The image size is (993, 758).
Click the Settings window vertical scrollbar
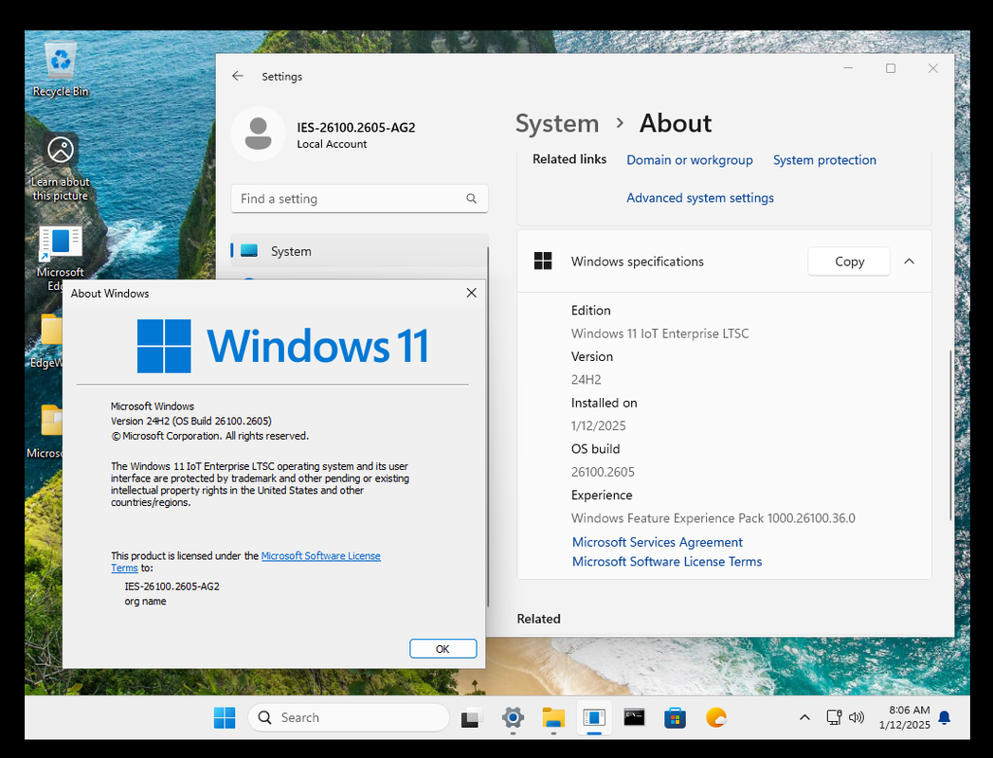point(950,435)
